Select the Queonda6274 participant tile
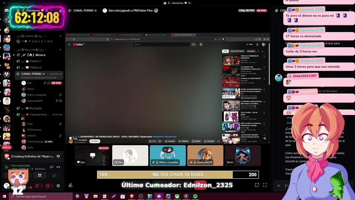This screenshot has width=355, height=200. click(x=205, y=156)
